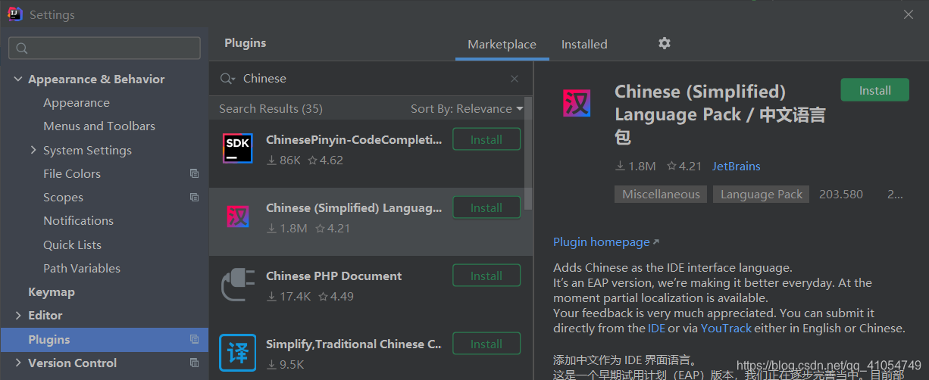Select Plugins in settings tree
This screenshot has width=929, height=380.
click(105, 339)
